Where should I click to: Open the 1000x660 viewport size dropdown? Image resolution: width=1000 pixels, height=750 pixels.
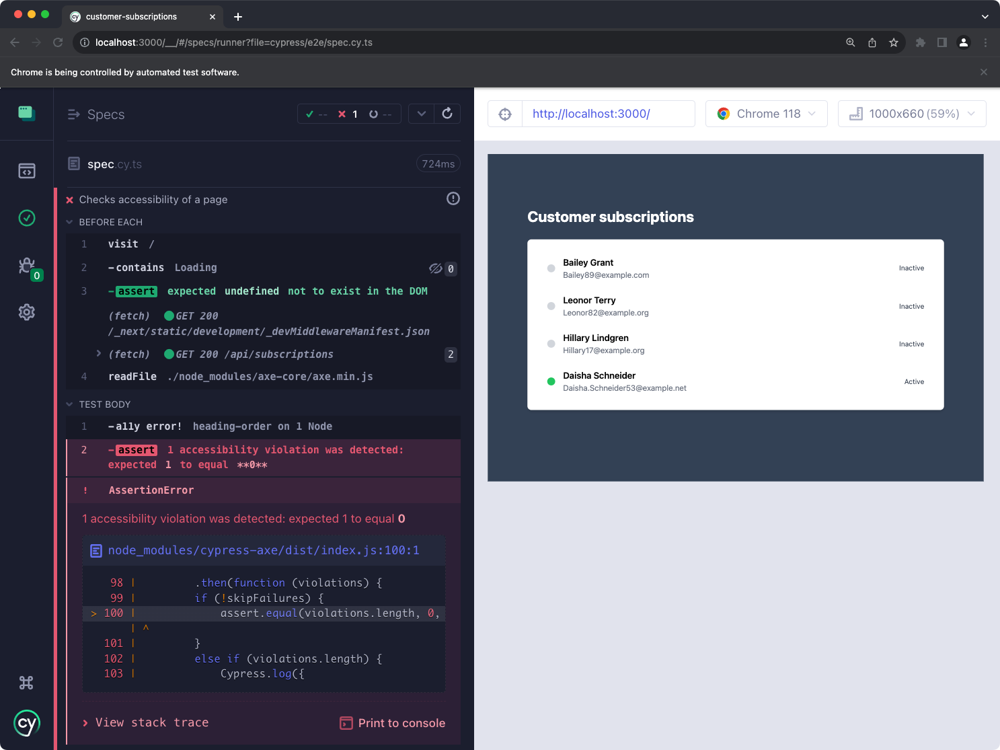(912, 114)
